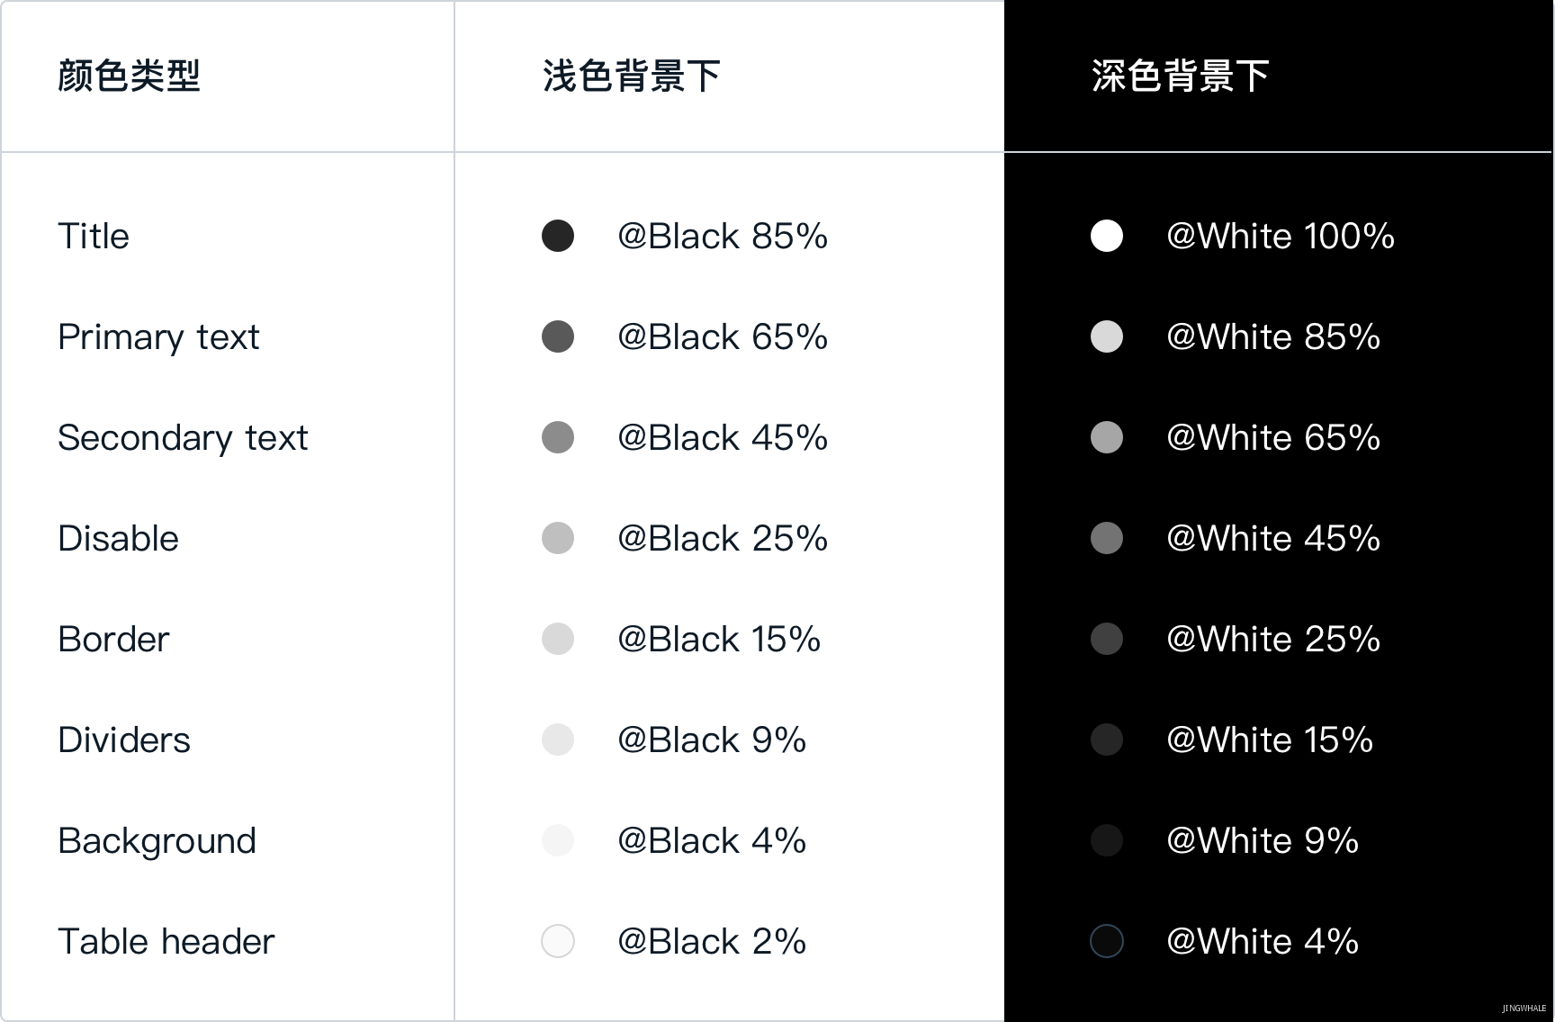Click the Table header row label
Screen dimensions: 1555x1022
(166, 941)
